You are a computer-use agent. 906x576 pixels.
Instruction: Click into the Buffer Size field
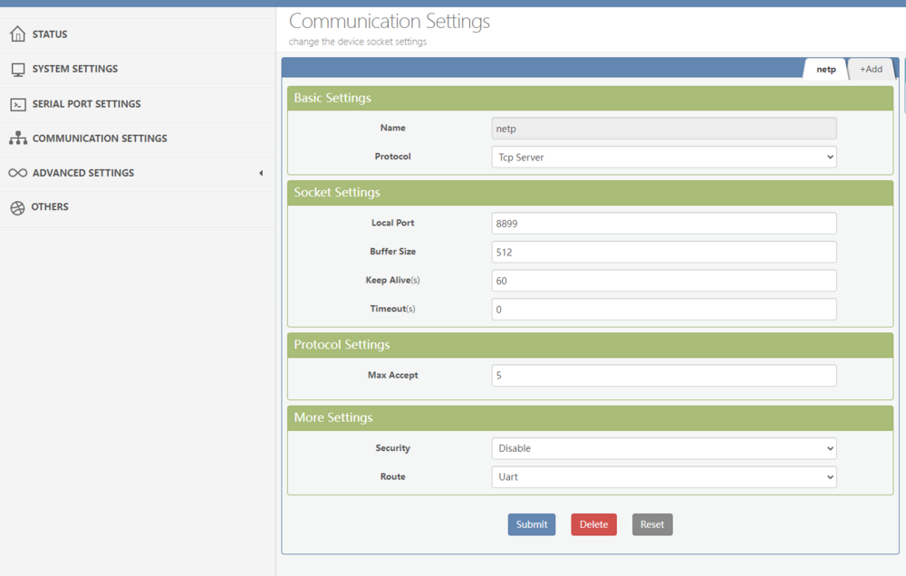tap(663, 253)
